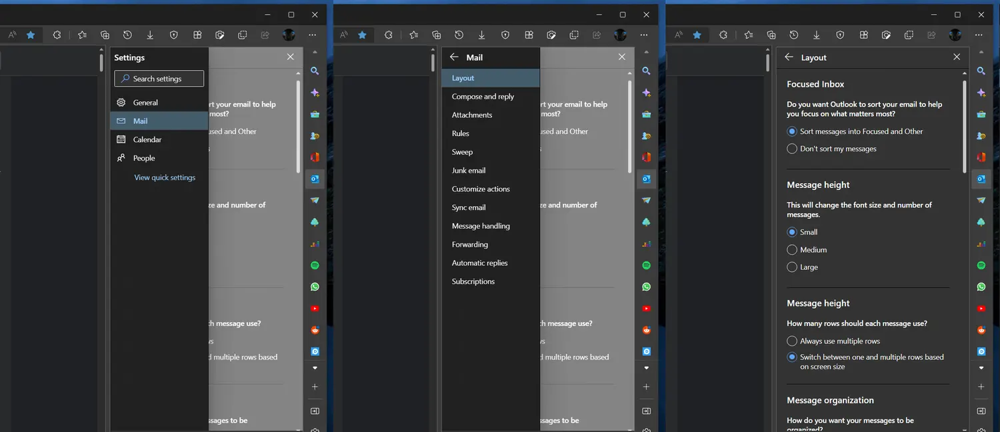
Task: Select Don't sort my messages
Action: [792, 149]
